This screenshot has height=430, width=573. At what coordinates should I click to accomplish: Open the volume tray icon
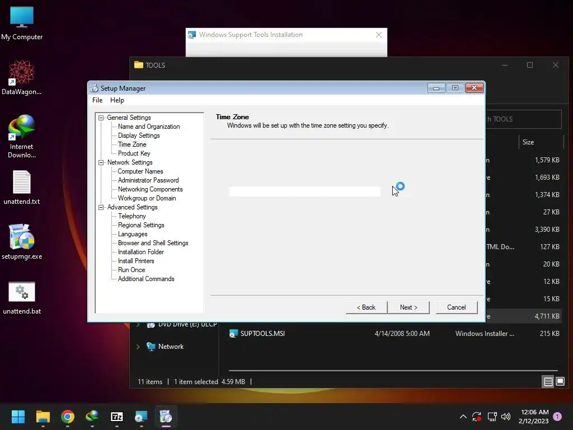point(506,417)
